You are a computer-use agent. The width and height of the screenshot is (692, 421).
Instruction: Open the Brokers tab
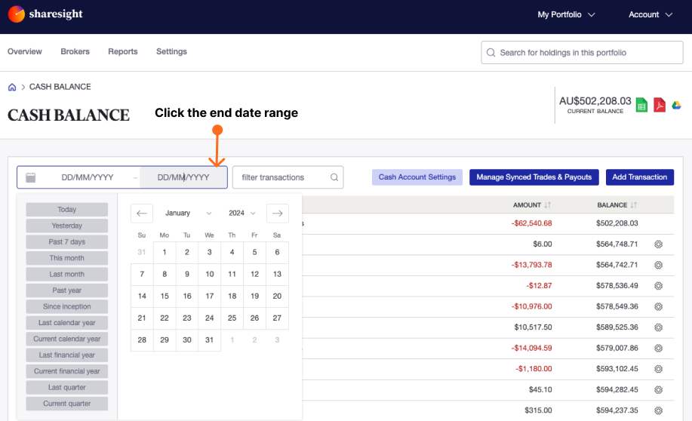point(75,51)
